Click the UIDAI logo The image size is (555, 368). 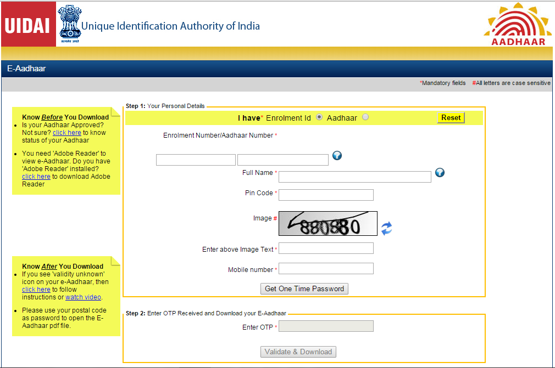tap(27, 24)
